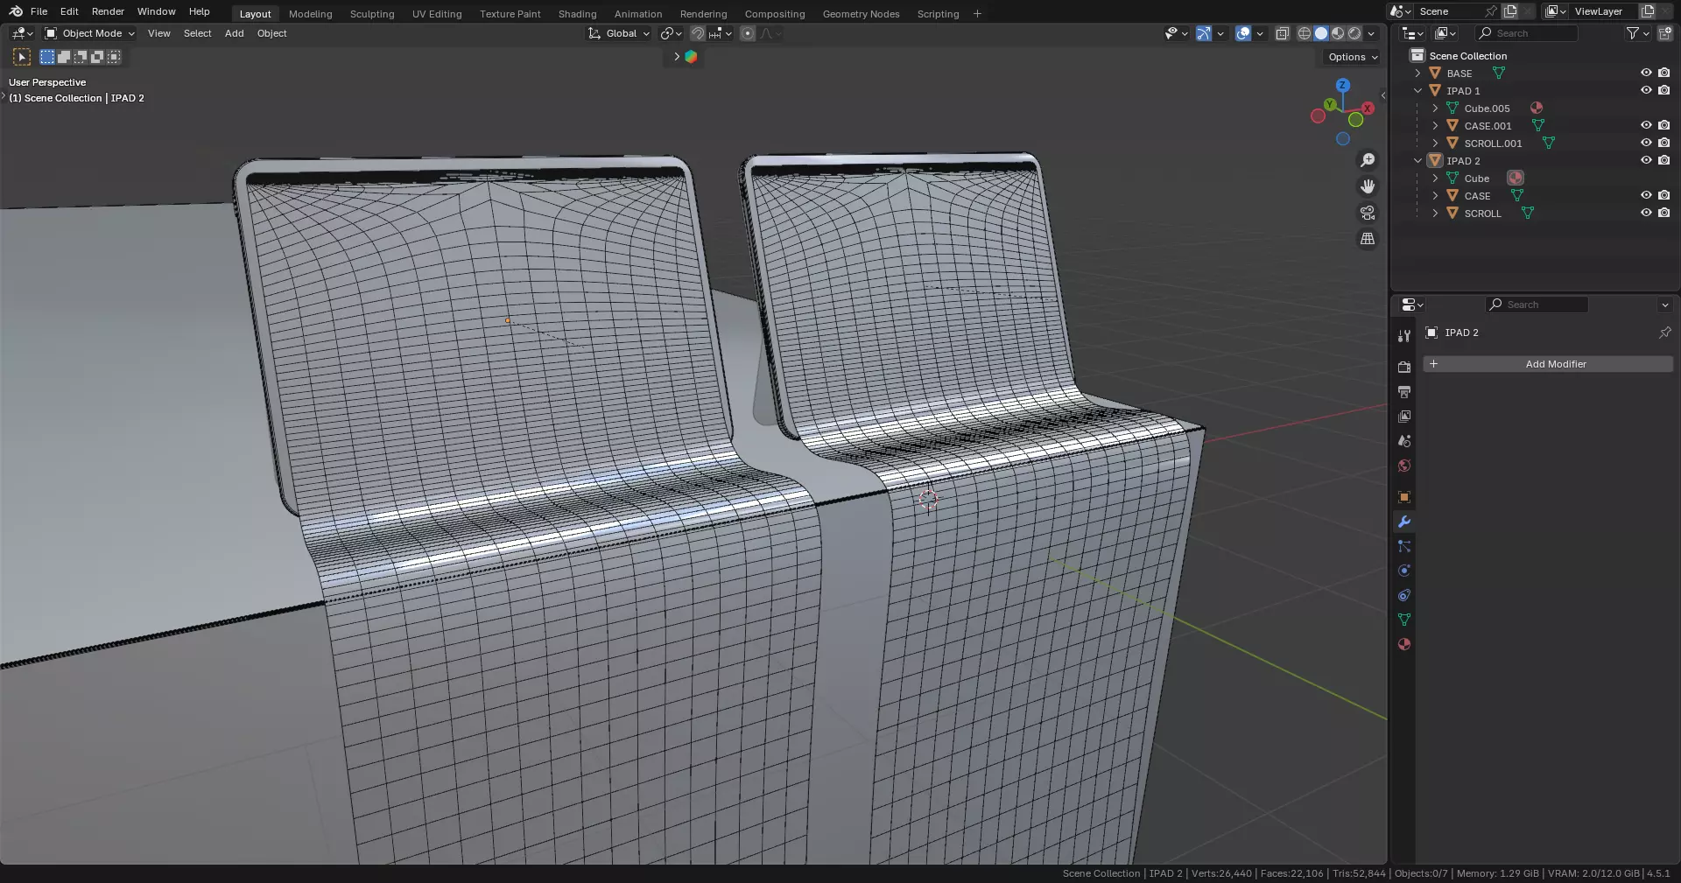Open the Particles properties tab
The width and height of the screenshot is (1681, 883).
pos(1404,546)
